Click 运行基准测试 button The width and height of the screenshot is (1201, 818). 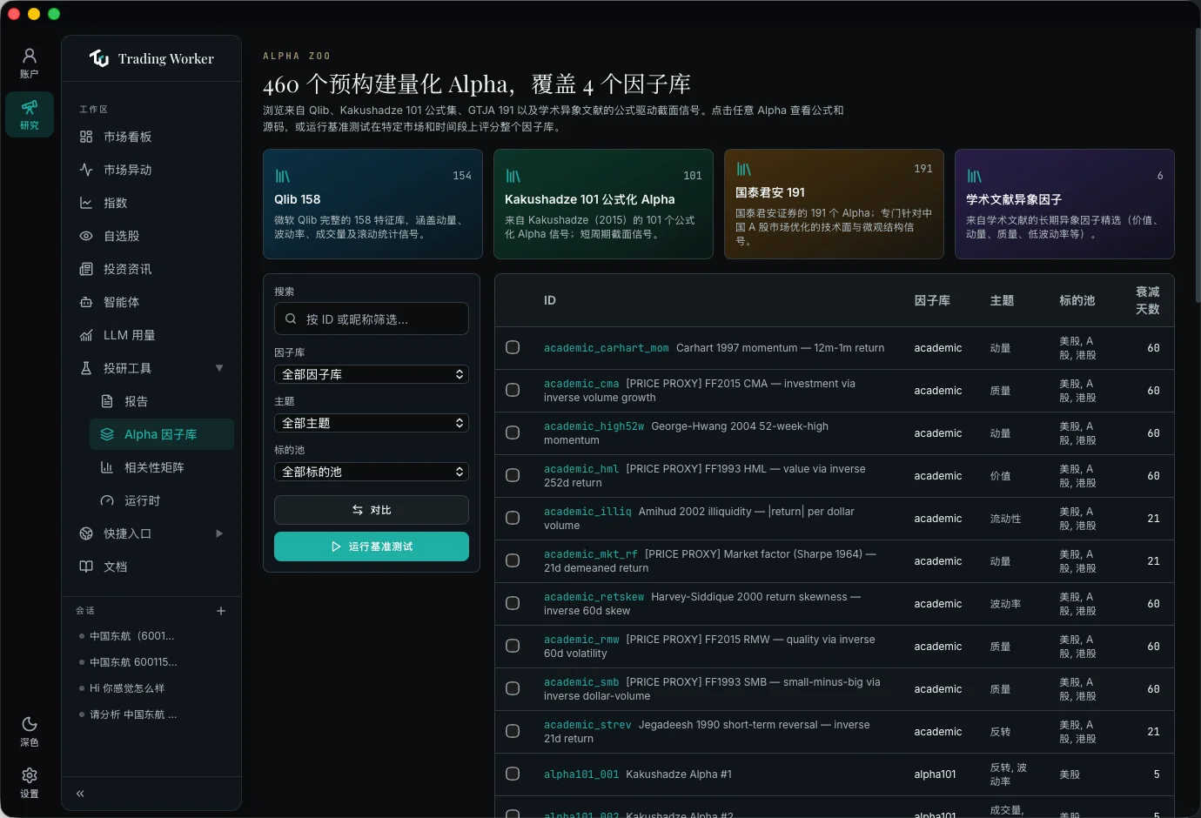click(372, 546)
